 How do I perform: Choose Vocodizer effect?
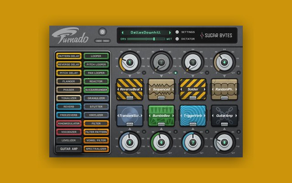pos(69,132)
